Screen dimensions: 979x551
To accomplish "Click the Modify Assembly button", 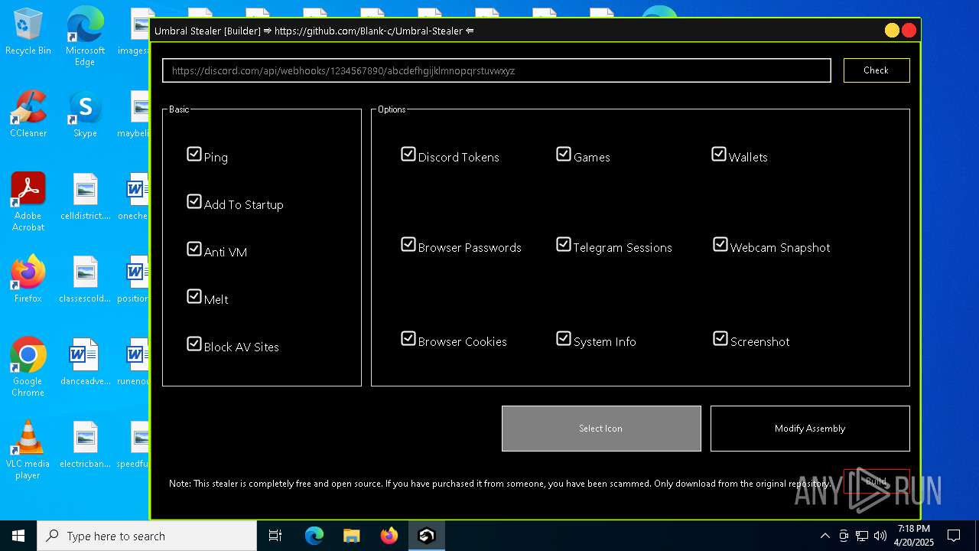I will point(810,429).
